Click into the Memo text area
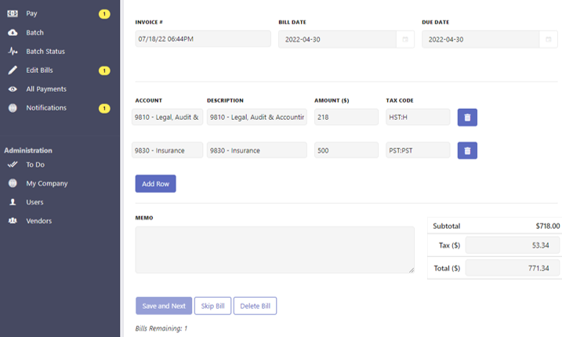 275,250
